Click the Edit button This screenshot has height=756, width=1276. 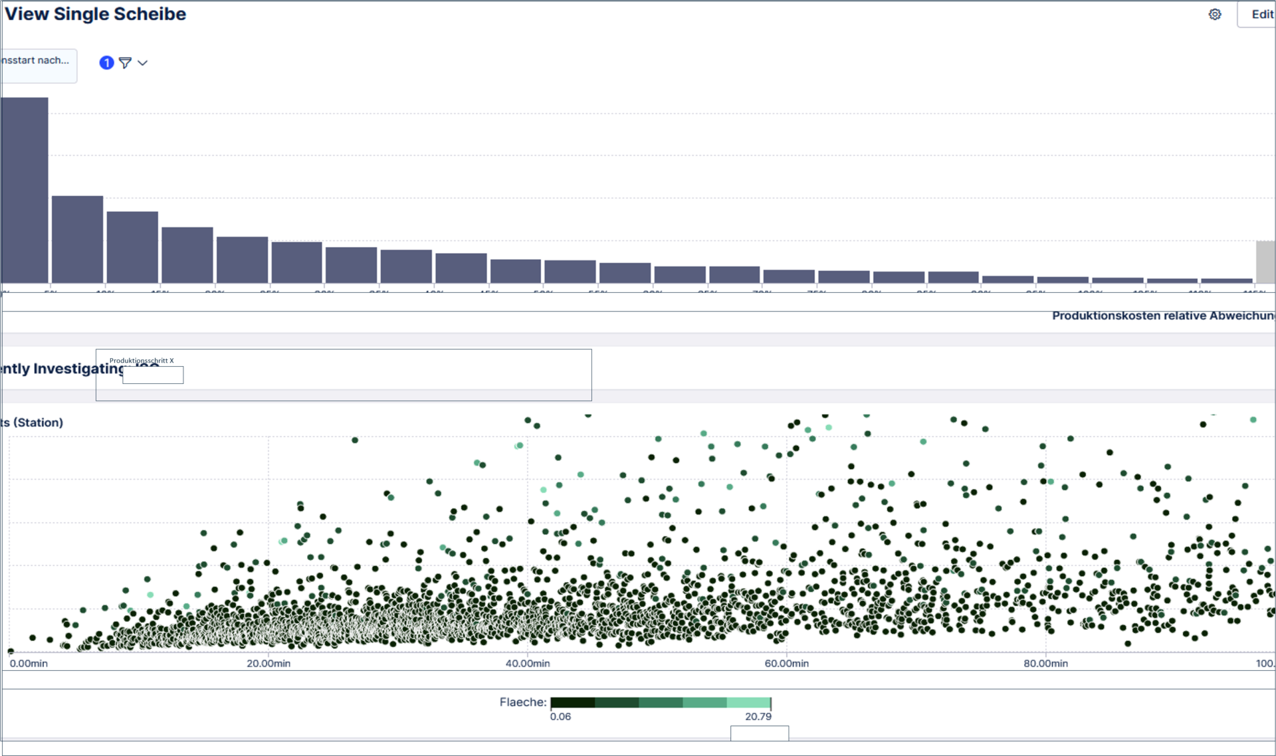(x=1257, y=14)
